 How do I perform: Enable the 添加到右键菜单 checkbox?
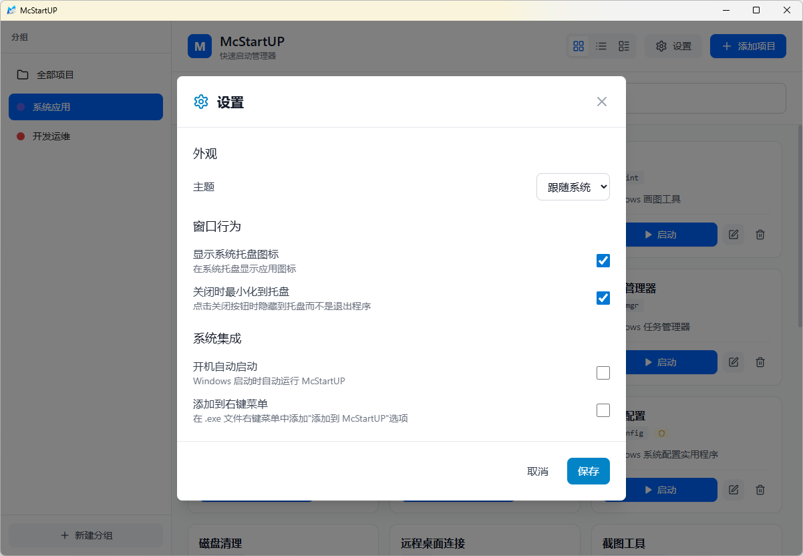(x=603, y=410)
